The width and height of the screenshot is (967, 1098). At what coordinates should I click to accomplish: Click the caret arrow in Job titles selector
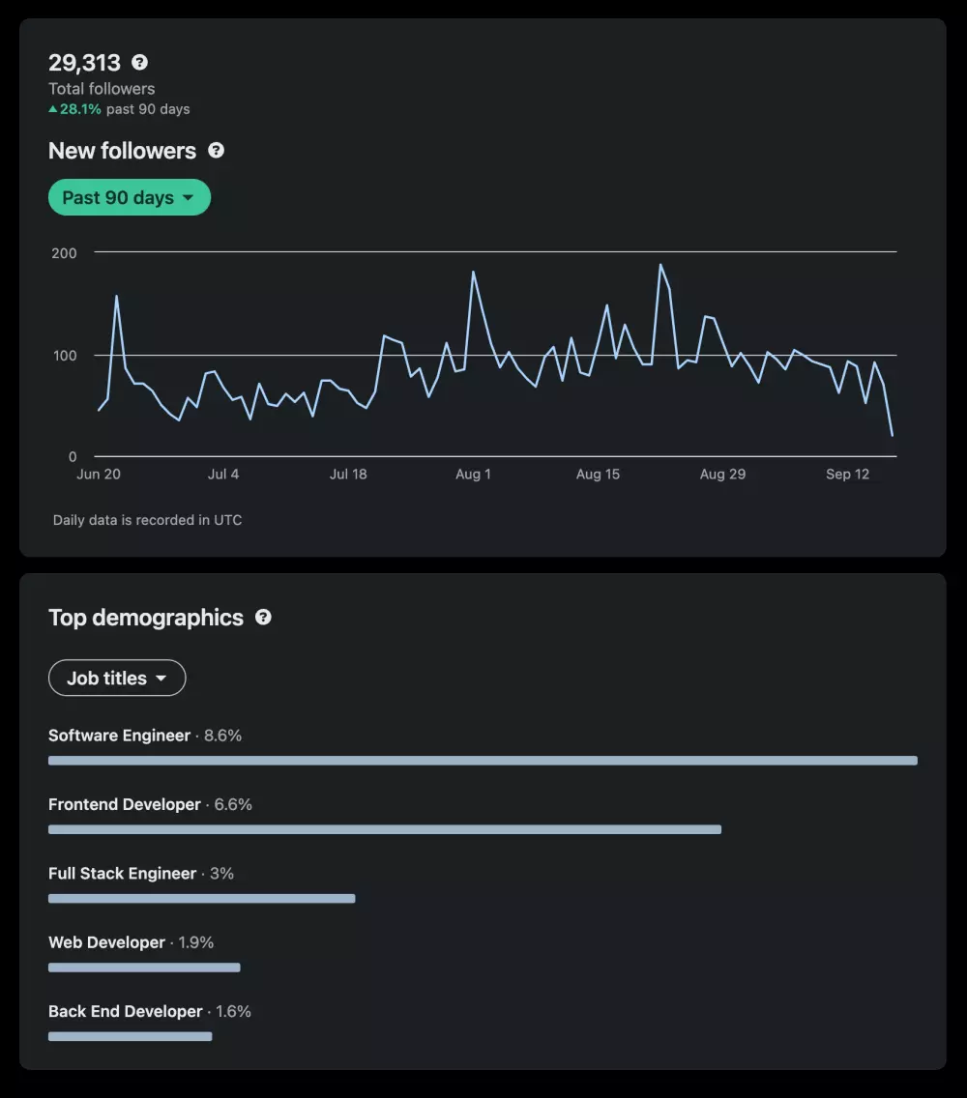tap(161, 679)
